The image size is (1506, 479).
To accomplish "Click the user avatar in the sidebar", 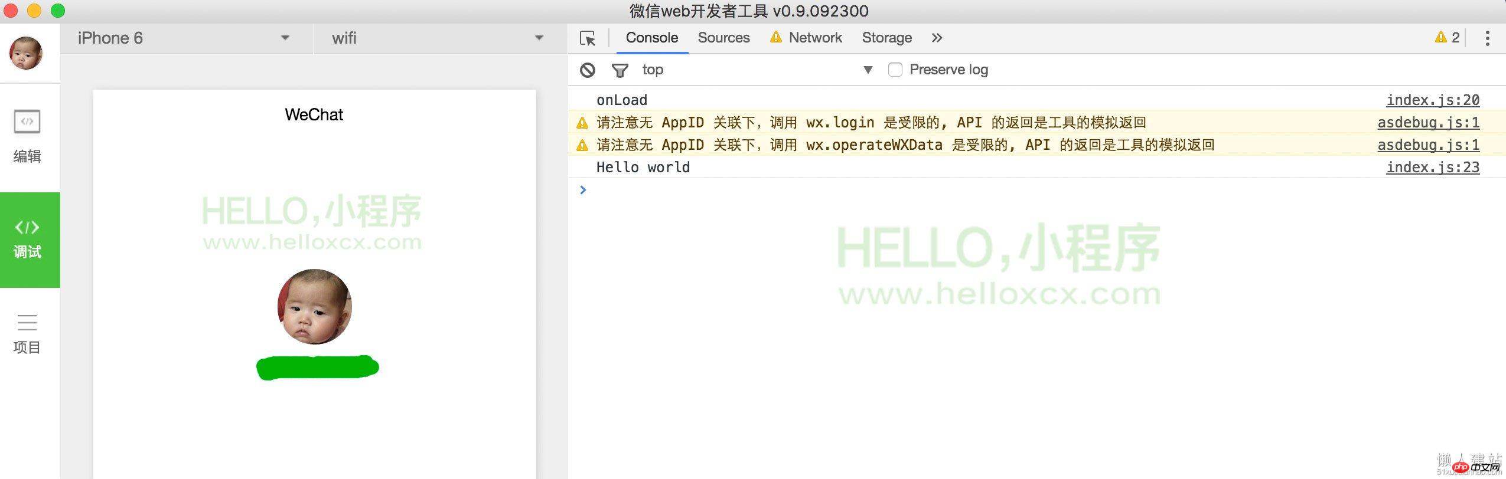I will 26,53.
